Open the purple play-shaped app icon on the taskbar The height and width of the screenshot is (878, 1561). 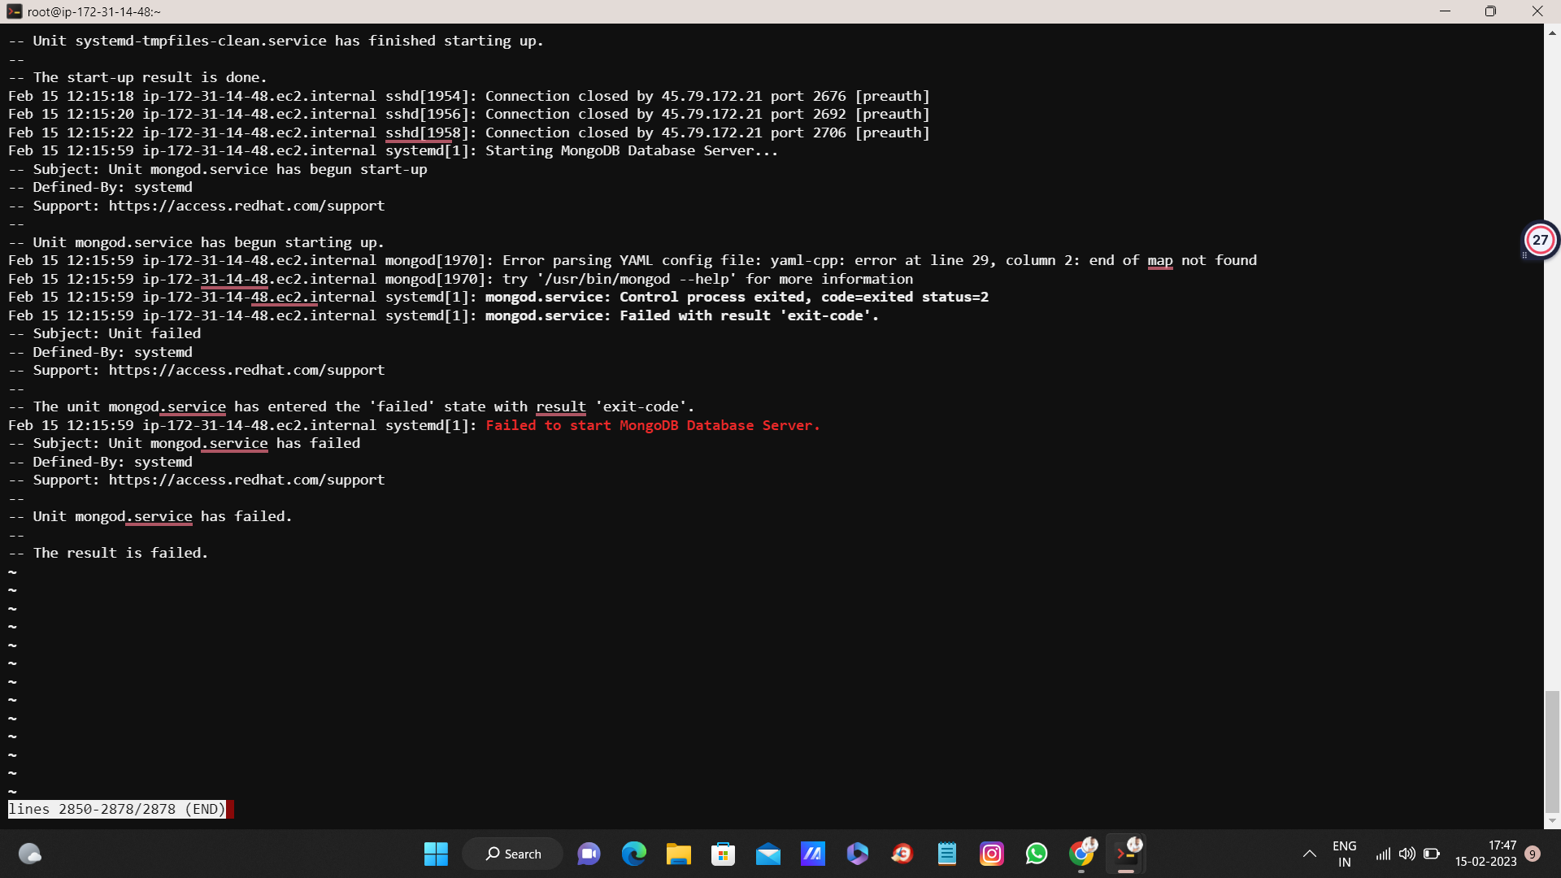[857, 854]
